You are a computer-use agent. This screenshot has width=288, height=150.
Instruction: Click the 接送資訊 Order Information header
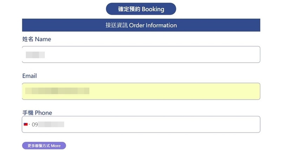click(x=141, y=25)
